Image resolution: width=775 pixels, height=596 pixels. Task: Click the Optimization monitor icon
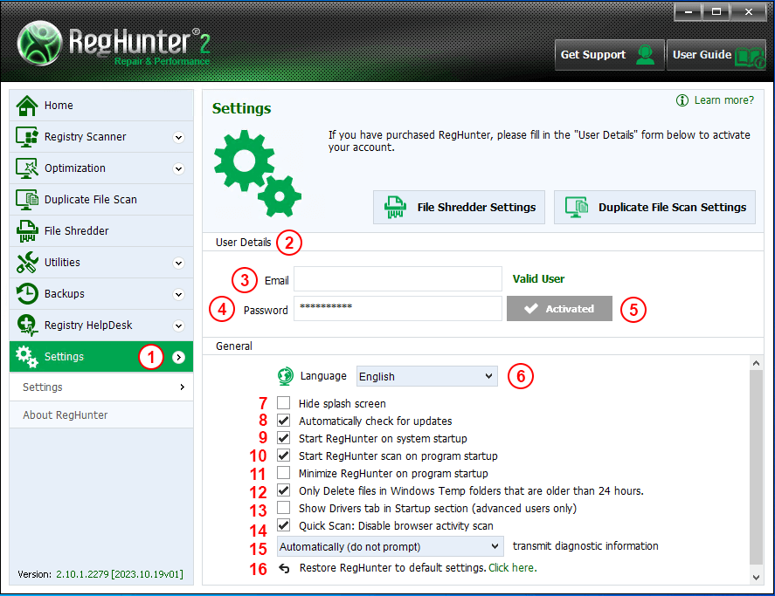pos(28,168)
